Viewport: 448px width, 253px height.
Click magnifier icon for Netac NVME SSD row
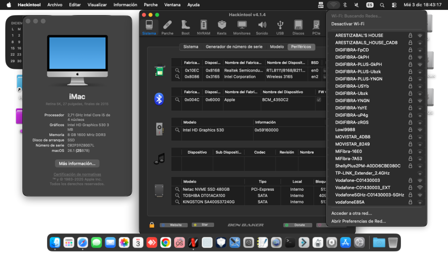click(177, 189)
